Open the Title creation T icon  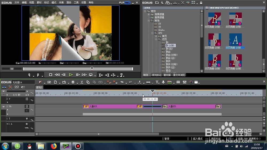[x=157, y=82]
